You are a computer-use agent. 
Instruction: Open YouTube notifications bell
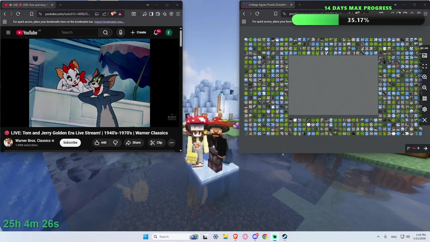click(156, 32)
